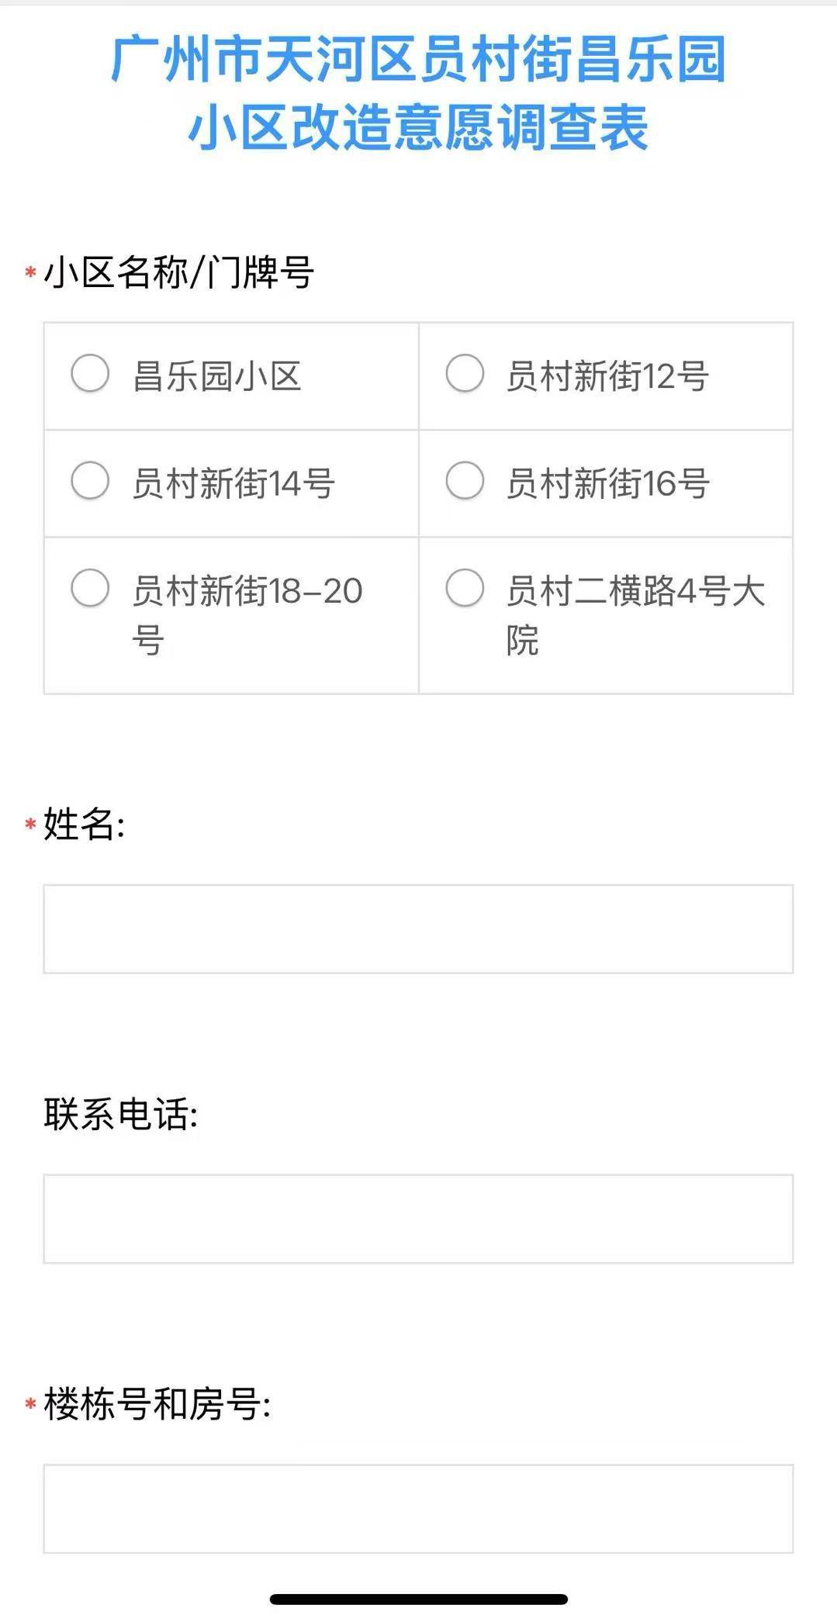
Task: Tap the blue survey title heading
Action: click(x=418, y=93)
